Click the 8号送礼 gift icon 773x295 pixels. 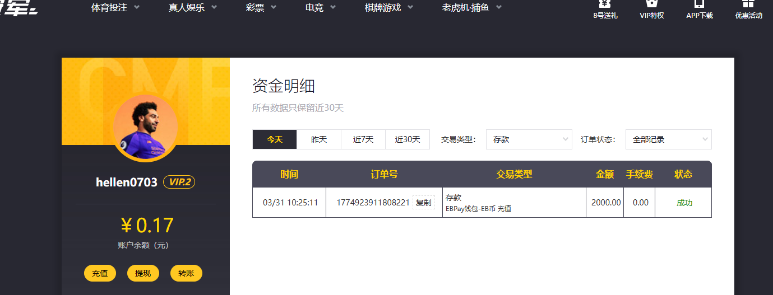605,3
